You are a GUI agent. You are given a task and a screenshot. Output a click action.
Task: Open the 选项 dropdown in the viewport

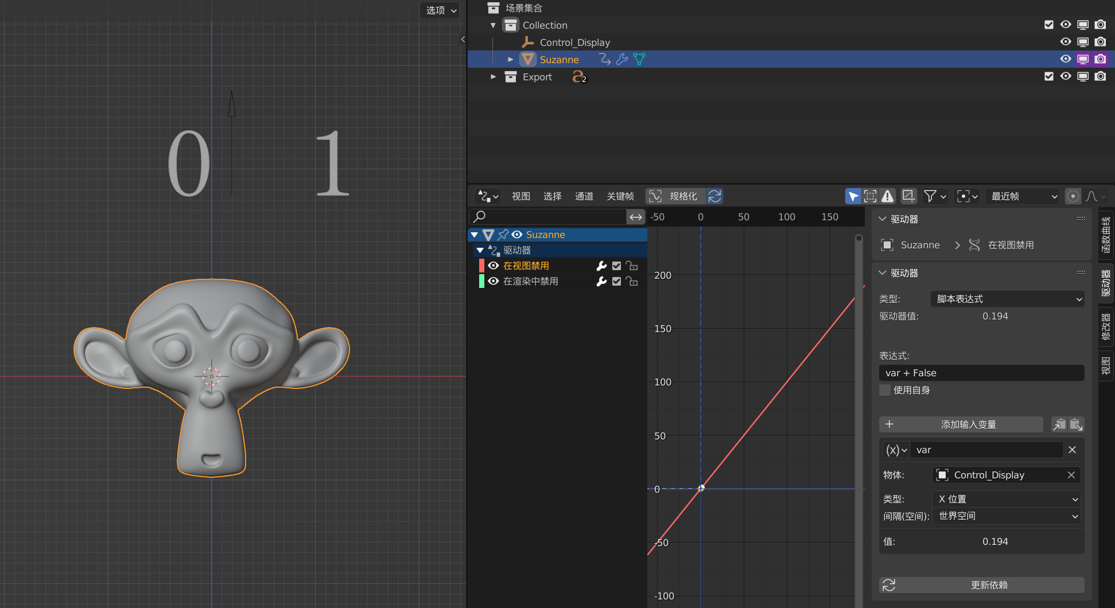(440, 10)
